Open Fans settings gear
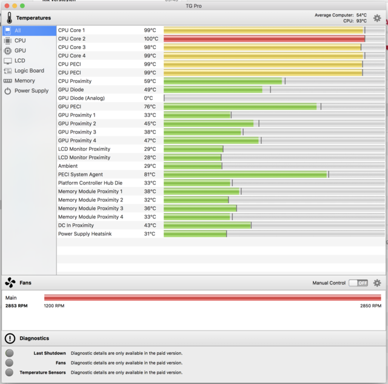Screen dimensions: 388x384 377,283
